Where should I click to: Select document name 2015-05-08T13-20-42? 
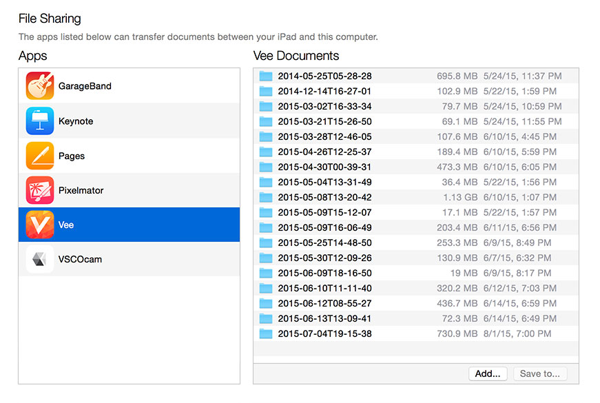(x=325, y=197)
